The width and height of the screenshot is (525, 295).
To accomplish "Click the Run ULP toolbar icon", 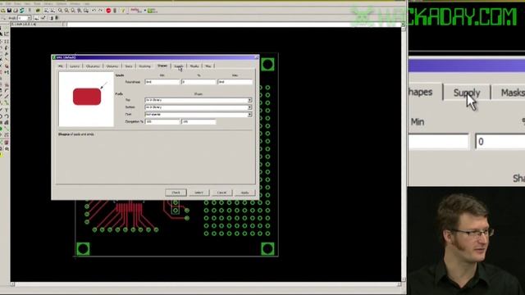I will [x=52, y=11].
